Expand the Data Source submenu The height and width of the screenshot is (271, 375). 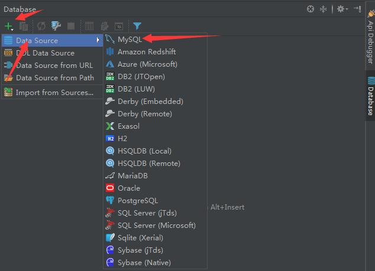coord(53,40)
